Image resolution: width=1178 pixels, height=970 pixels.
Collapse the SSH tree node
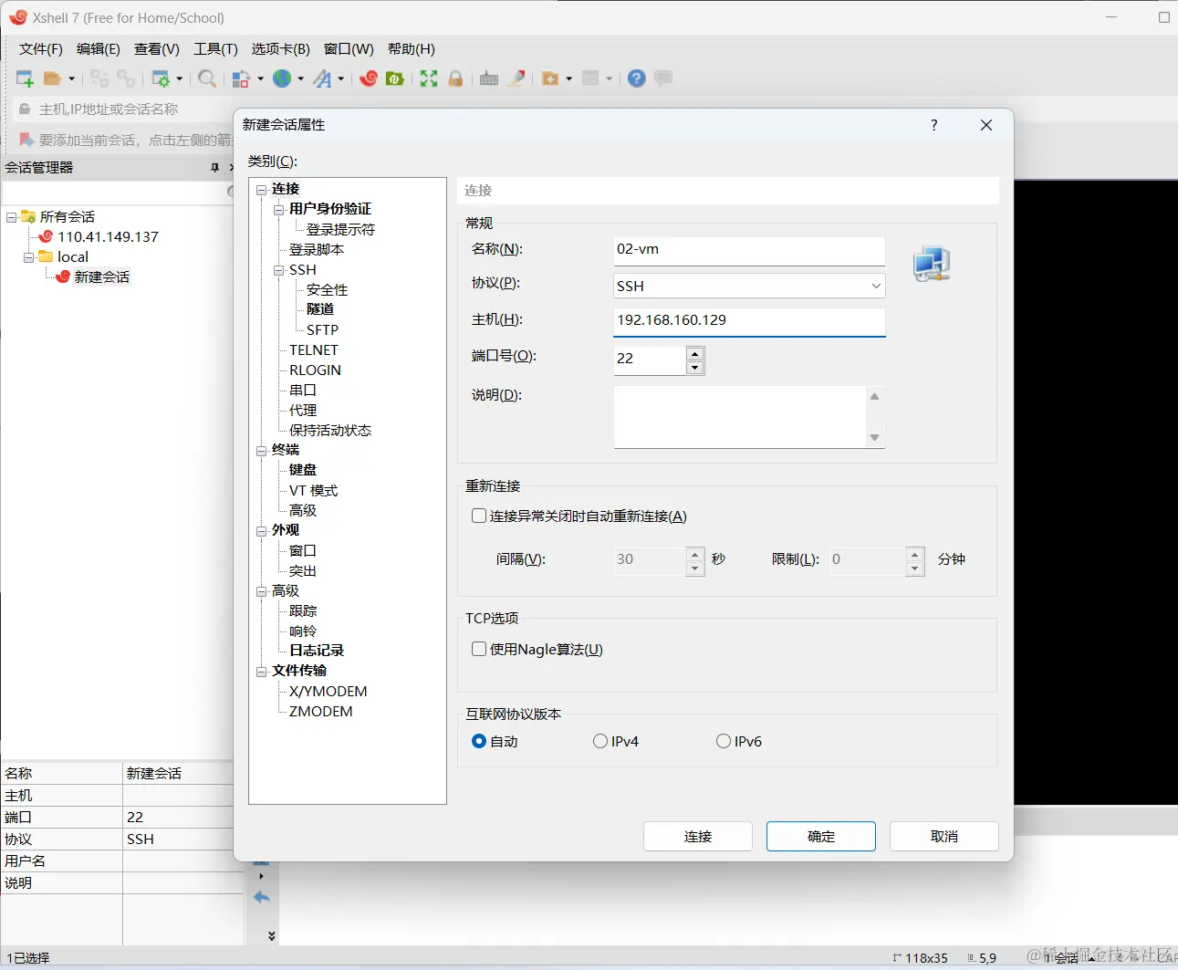pos(279,270)
